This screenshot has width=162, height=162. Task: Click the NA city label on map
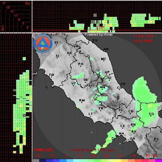pos(121,133)
